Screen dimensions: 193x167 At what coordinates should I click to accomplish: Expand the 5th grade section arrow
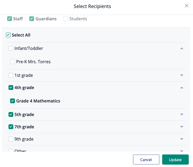182,114
